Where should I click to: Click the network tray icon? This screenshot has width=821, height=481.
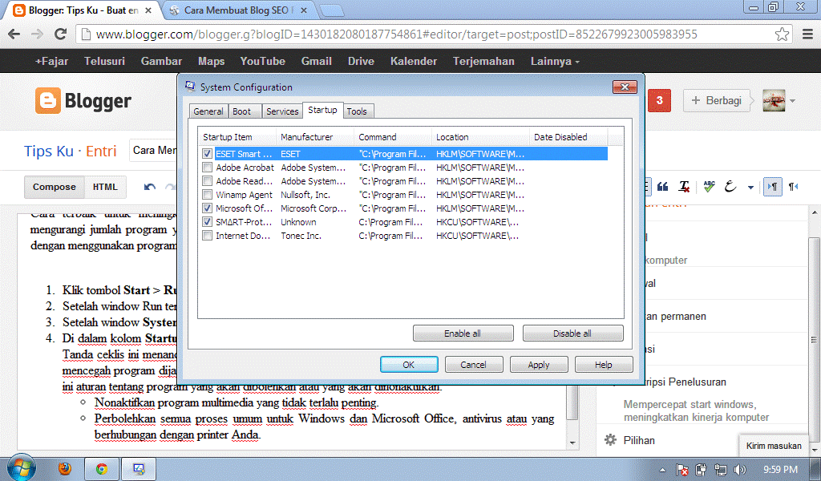[x=721, y=470]
